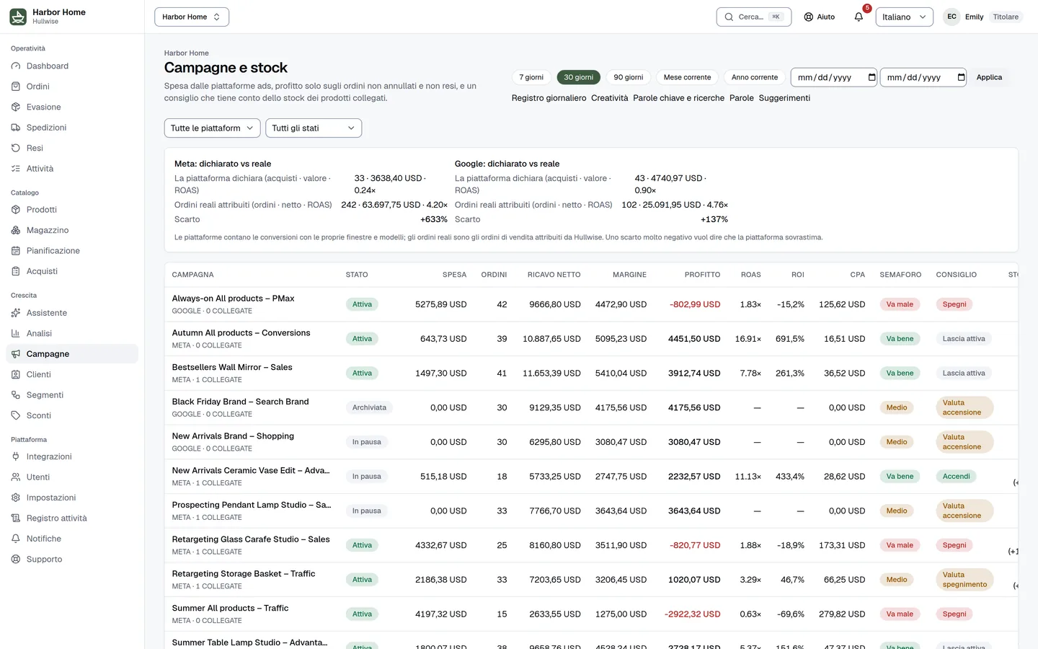
Task: Expand the Tutti gli stati filter
Action: click(x=314, y=128)
